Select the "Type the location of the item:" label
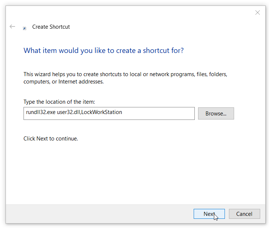 (59, 102)
